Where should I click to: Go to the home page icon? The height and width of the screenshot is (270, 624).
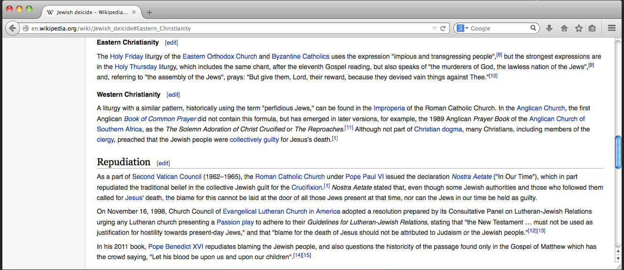564,28
